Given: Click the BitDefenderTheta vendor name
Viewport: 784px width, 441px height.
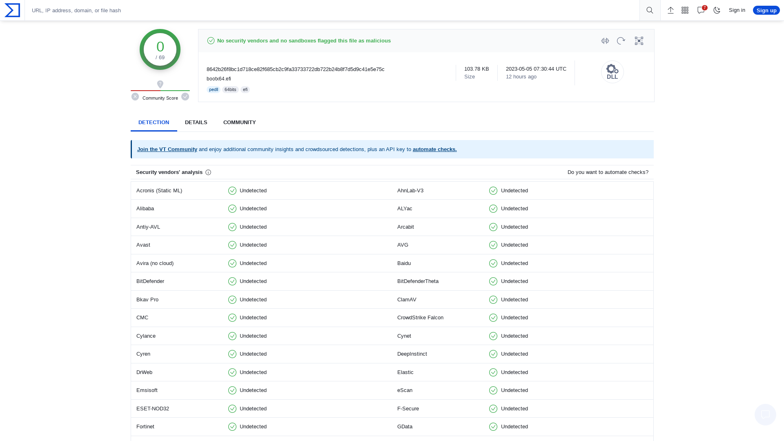Looking at the screenshot, I should coord(418,281).
